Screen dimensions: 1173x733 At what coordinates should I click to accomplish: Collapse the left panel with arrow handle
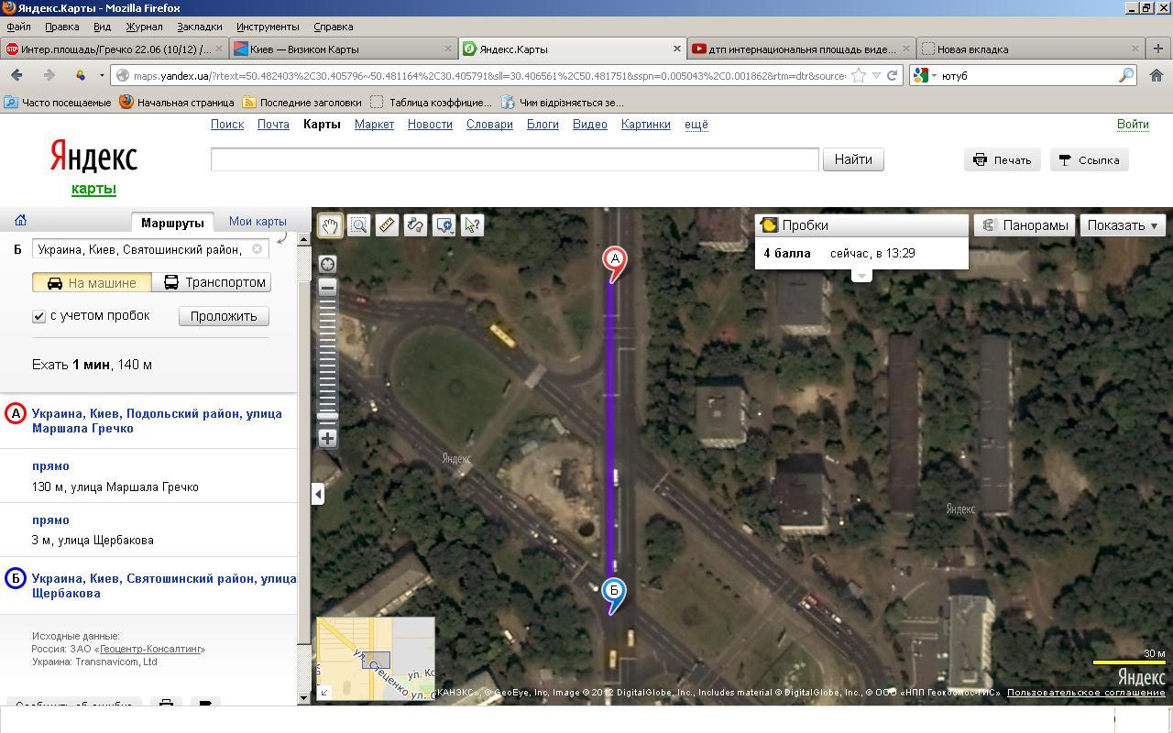pyautogui.click(x=317, y=494)
